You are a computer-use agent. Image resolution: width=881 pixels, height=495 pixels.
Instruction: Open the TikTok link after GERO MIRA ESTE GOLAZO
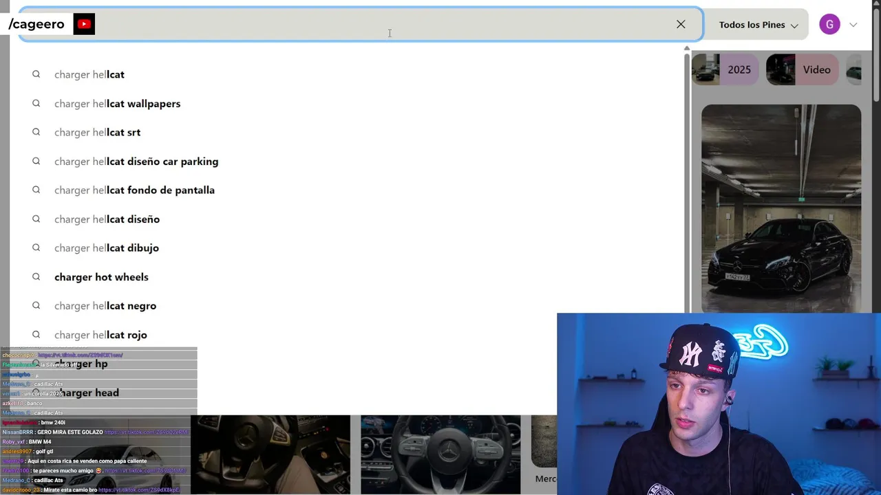click(x=146, y=432)
